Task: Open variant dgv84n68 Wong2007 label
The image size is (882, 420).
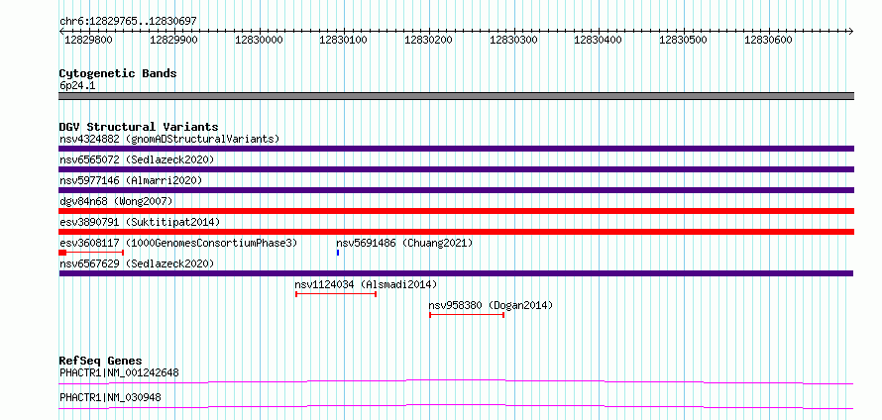Action: click(116, 201)
